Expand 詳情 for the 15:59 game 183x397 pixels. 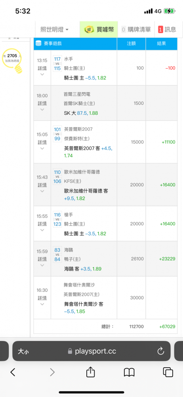pyautogui.click(x=42, y=259)
